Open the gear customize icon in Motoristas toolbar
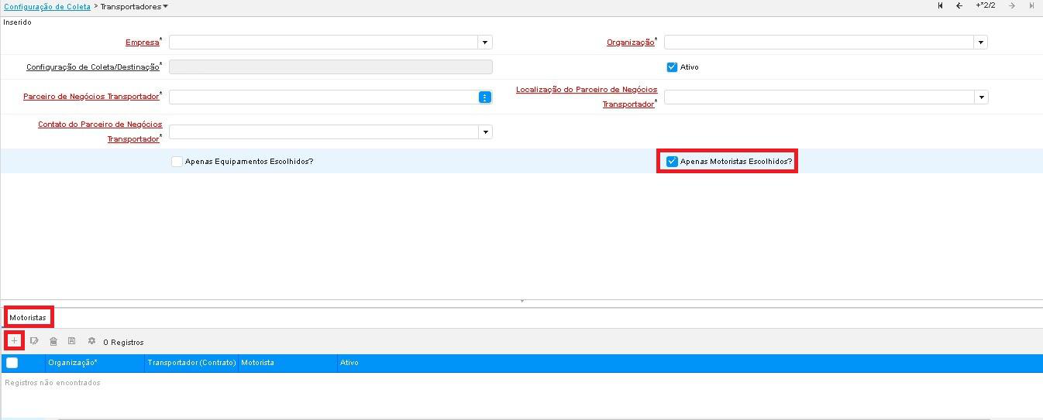Screen dimensions: 1043x420 [x=91, y=341]
